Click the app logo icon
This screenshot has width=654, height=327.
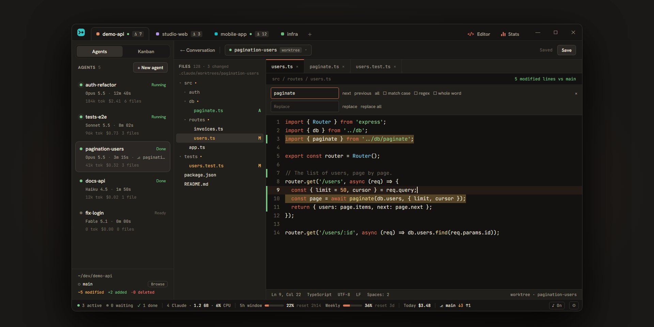[81, 32]
